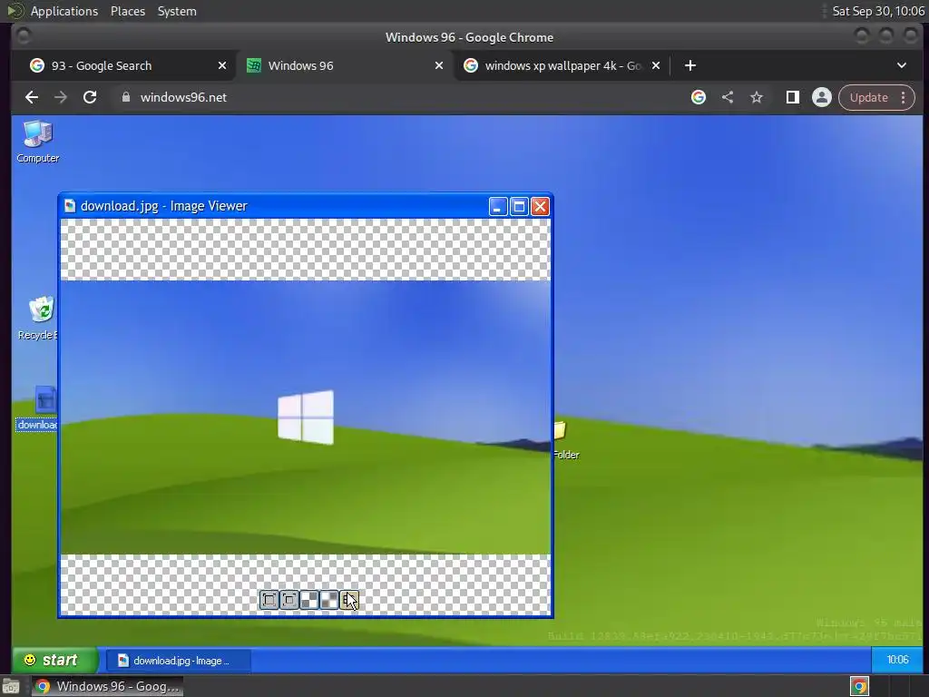Open the Chrome profile avatar menu

tap(822, 97)
